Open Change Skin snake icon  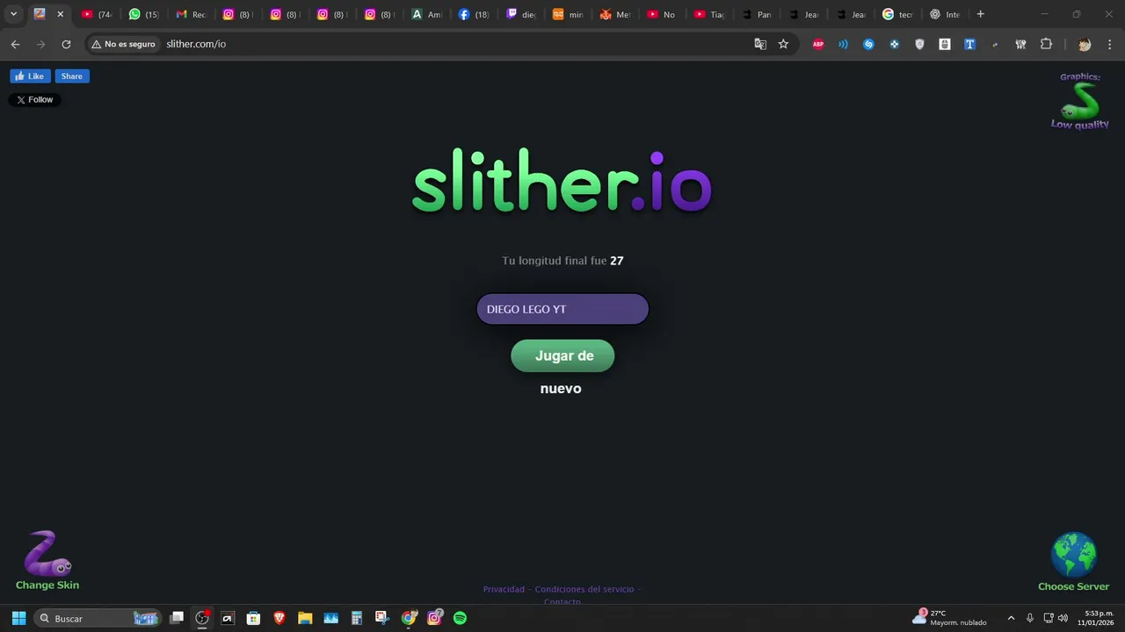[47, 559]
